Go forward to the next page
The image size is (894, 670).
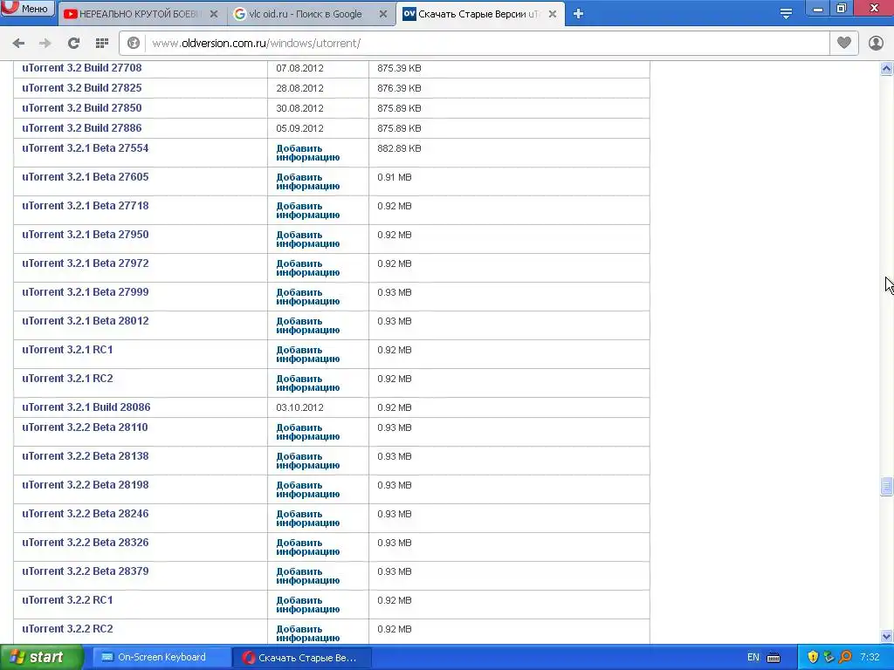(45, 44)
